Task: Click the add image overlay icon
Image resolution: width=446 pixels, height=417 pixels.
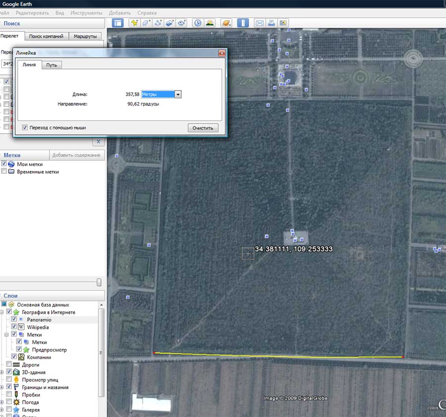Action: tap(170, 23)
